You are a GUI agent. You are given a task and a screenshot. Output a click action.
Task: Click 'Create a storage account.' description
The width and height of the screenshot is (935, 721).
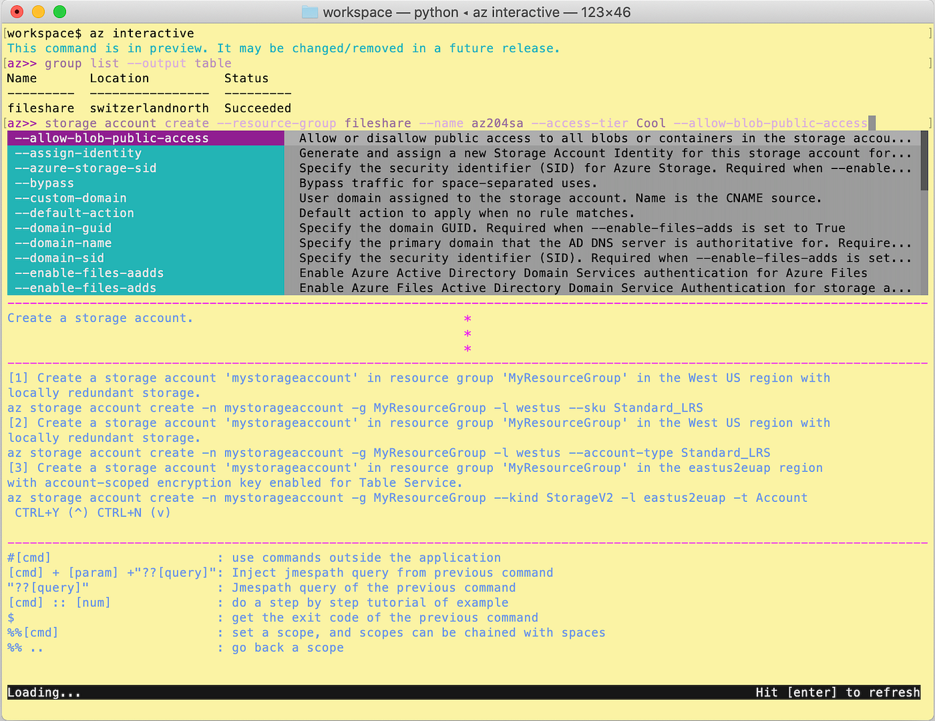(100, 318)
